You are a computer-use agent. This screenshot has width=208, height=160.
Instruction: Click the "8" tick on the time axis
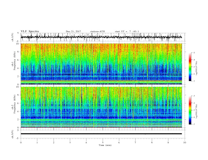[152, 142]
